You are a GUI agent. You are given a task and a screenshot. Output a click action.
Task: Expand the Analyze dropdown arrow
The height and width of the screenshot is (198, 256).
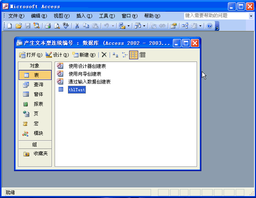pos(144,26)
